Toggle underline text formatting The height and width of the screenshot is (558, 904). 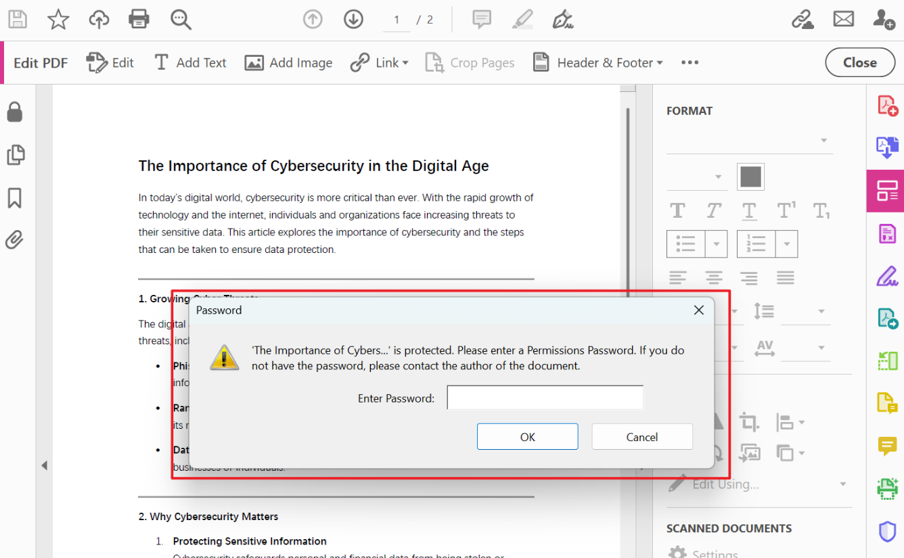click(x=749, y=211)
